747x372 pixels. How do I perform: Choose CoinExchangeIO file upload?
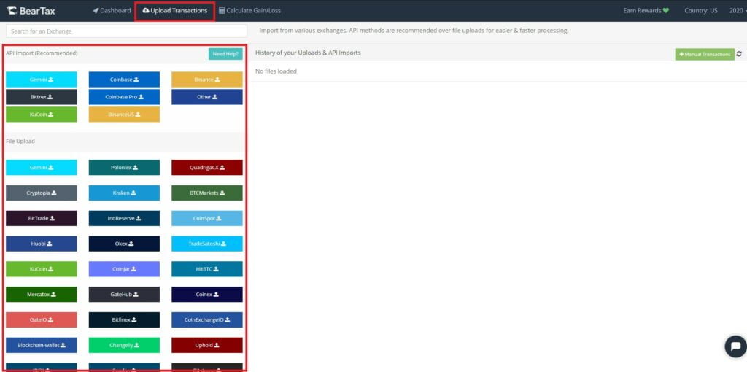pyautogui.click(x=207, y=319)
